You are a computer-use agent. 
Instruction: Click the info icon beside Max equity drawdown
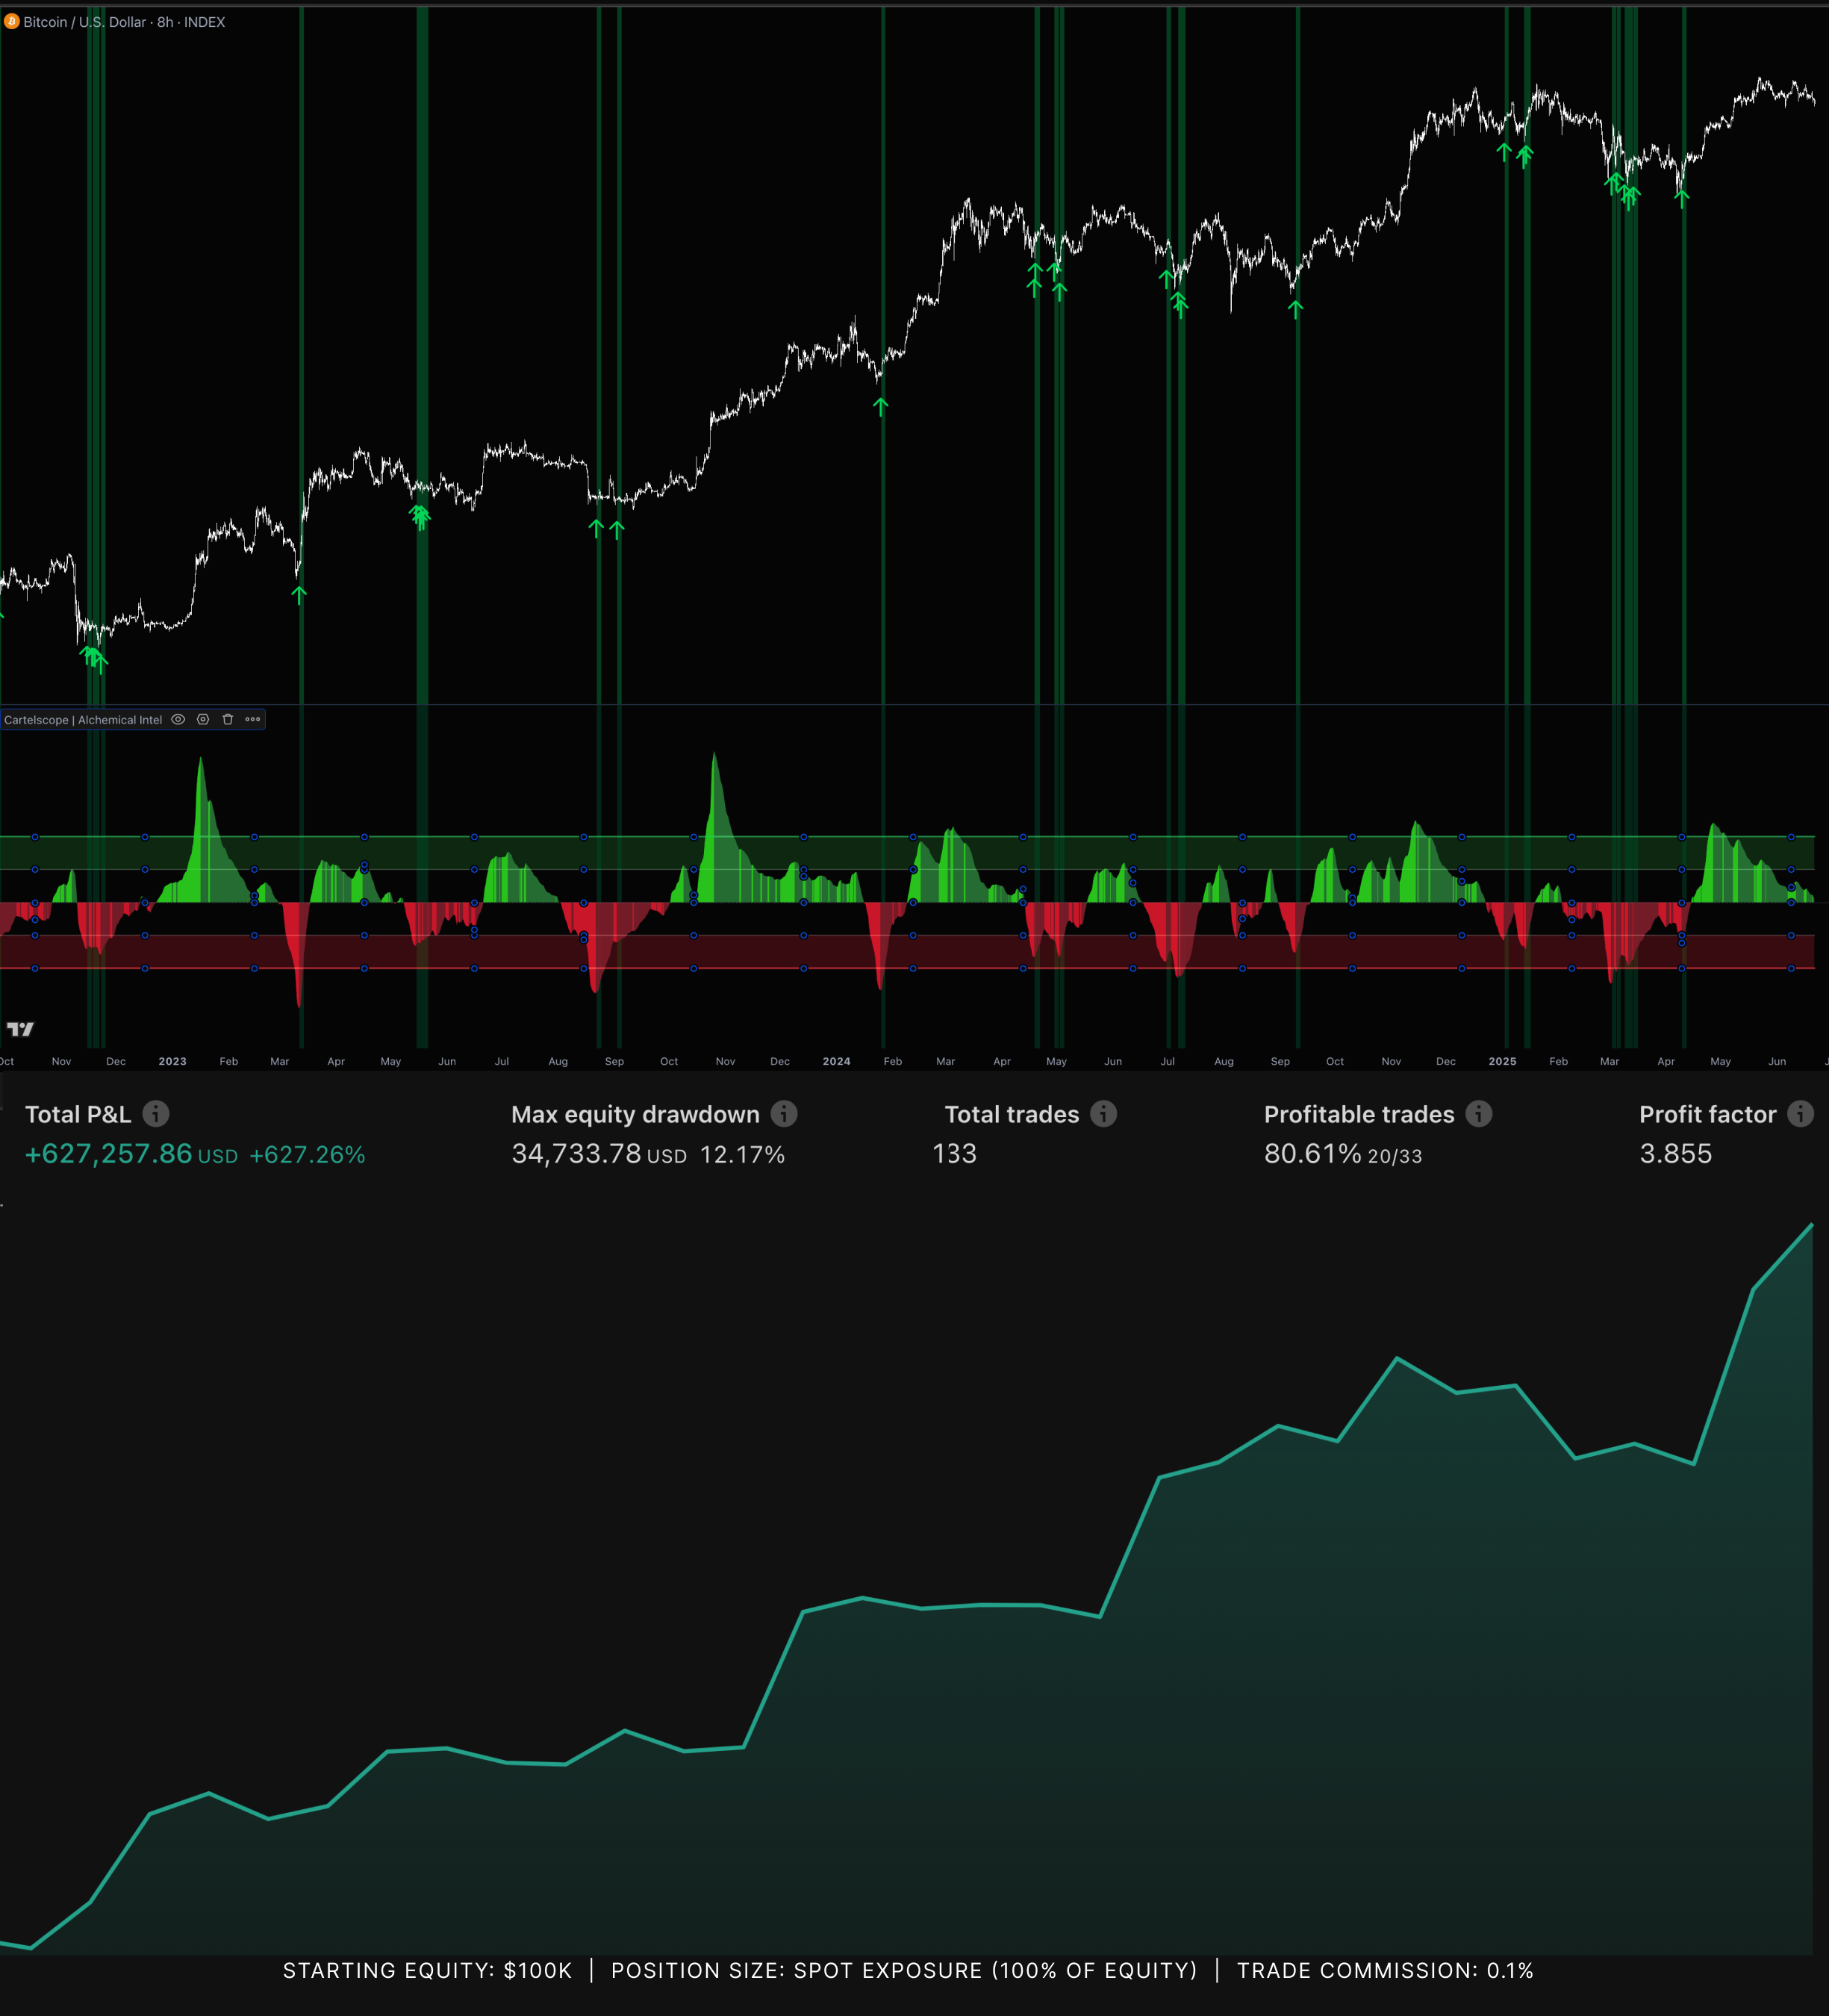pyautogui.click(x=784, y=1113)
